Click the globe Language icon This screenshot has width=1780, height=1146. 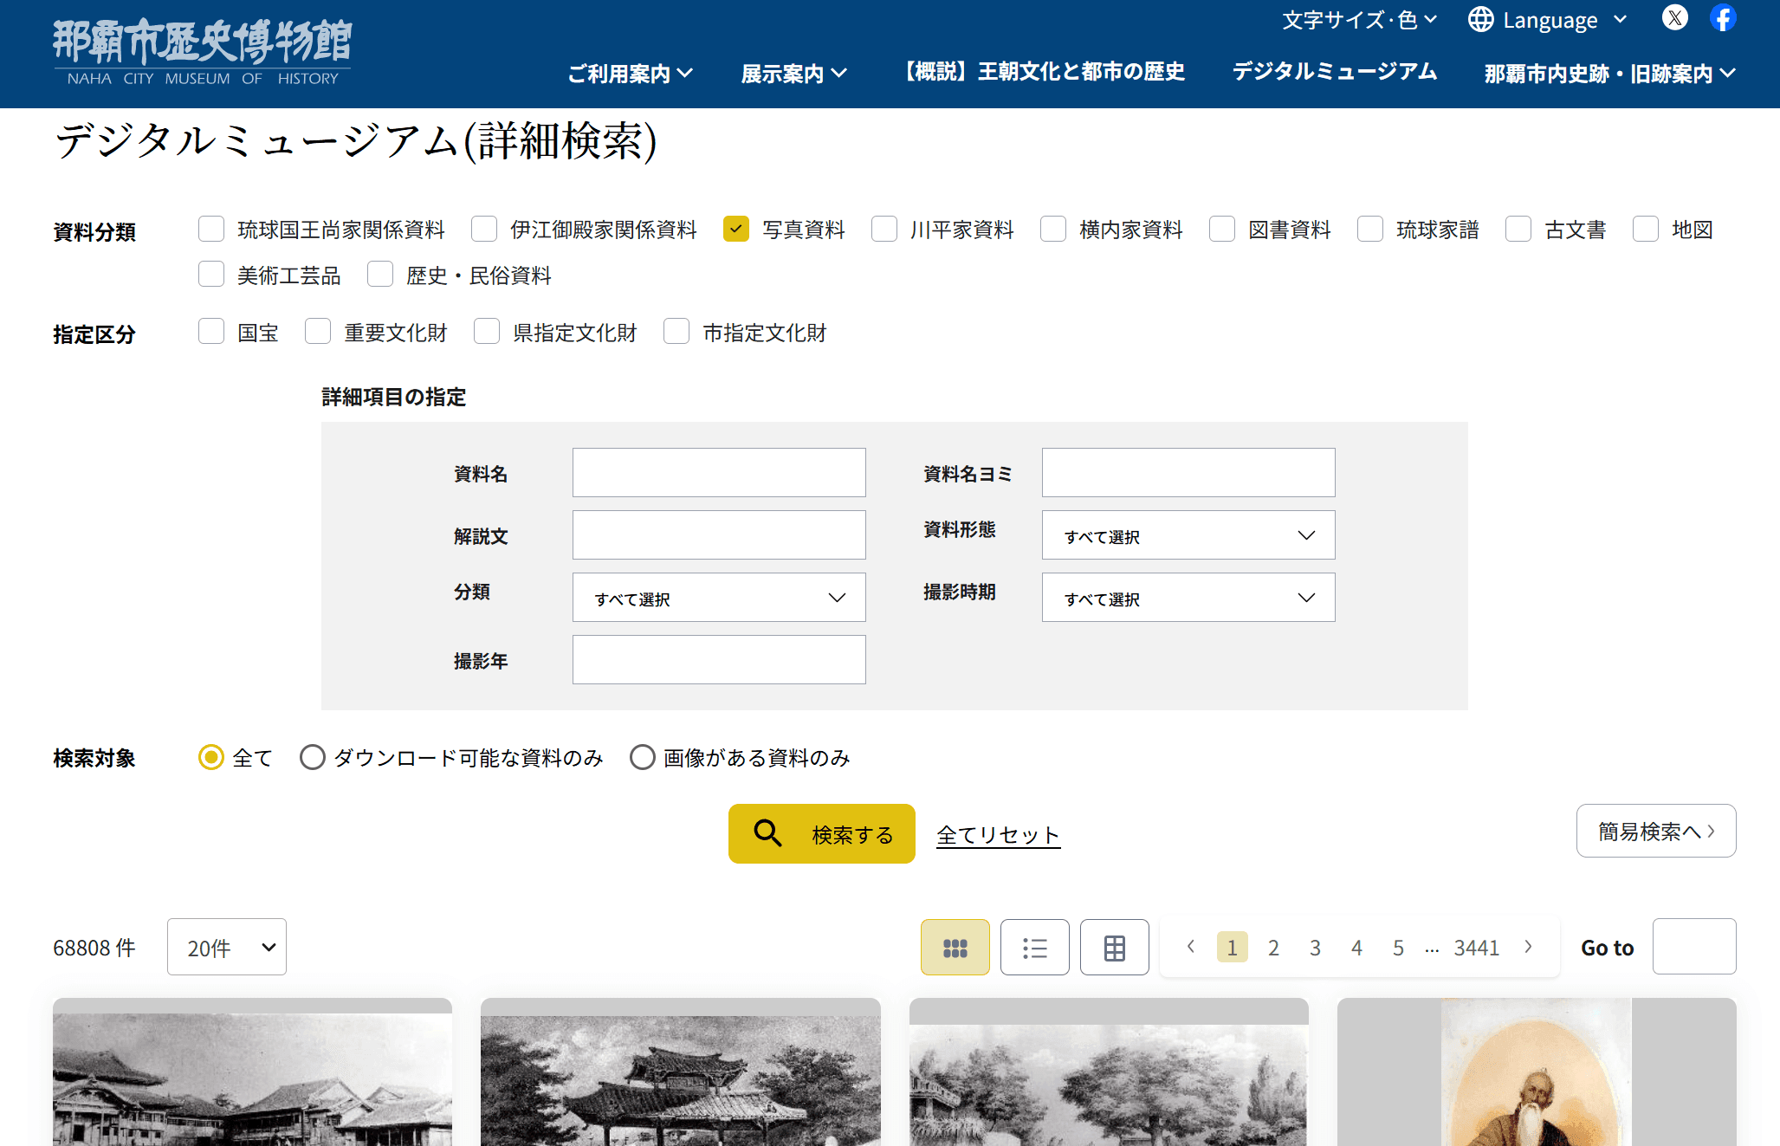pyautogui.click(x=1480, y=19)
